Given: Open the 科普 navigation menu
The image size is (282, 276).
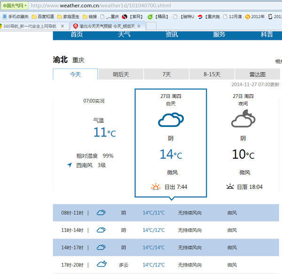Looking at the screenshot, I should click(x=267, y=34).
